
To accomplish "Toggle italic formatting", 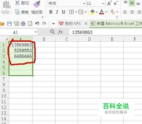I will (57, 12).
